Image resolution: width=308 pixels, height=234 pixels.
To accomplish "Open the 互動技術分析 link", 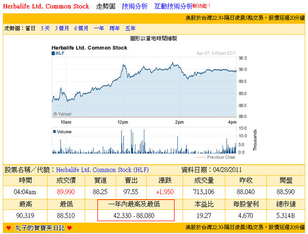I will [x=173, y=6].
